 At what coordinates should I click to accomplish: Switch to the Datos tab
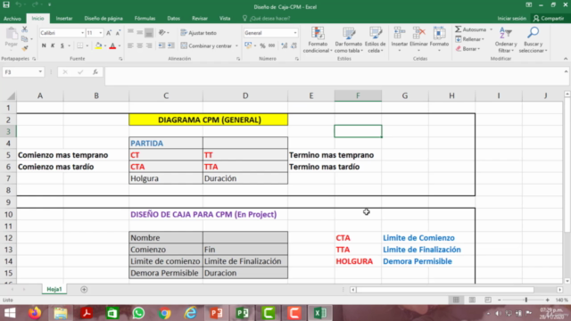point(173,18)
